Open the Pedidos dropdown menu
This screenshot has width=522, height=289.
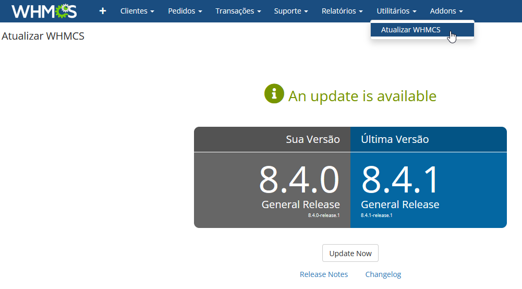185,11
